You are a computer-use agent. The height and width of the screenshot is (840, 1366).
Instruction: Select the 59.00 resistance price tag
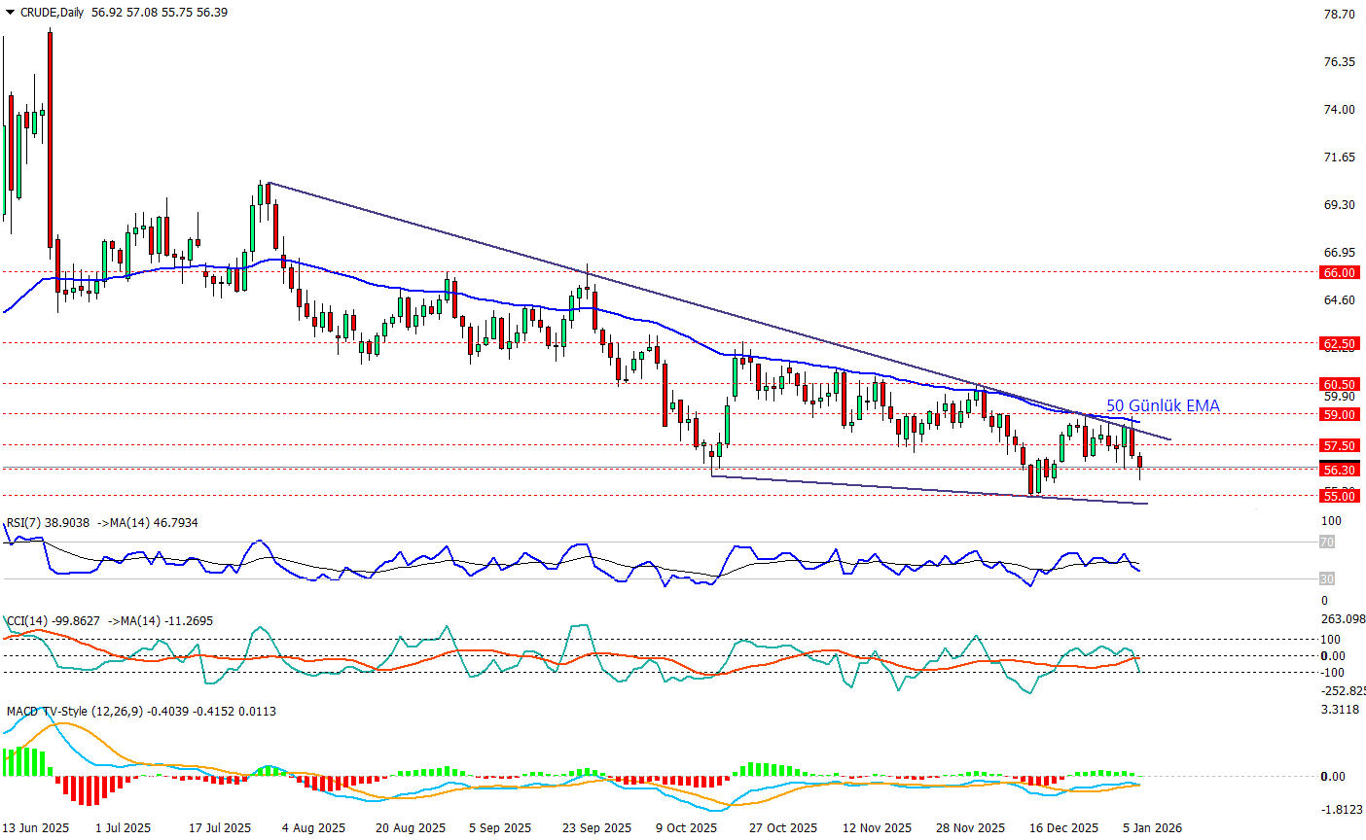[1339, 414]
